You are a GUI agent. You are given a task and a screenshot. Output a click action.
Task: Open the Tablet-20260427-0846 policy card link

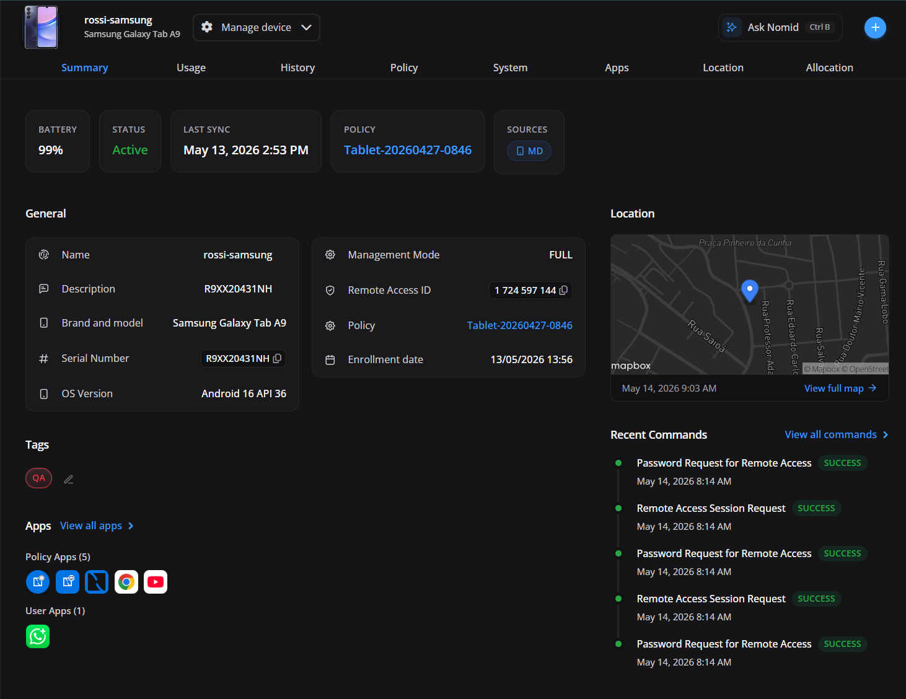[408, 150]
